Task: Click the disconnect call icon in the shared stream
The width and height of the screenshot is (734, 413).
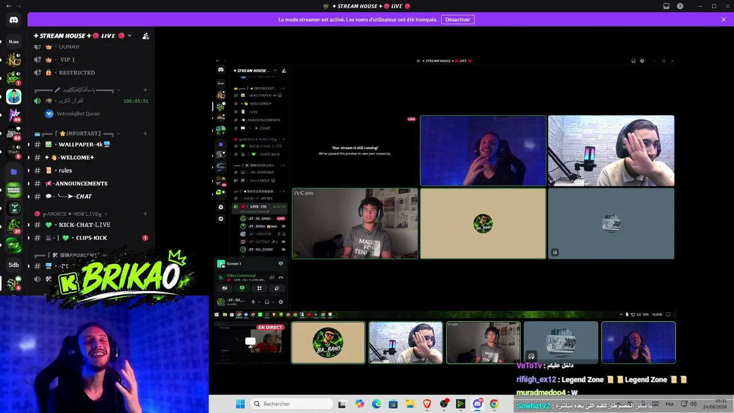Action: (x=280, y=278)
